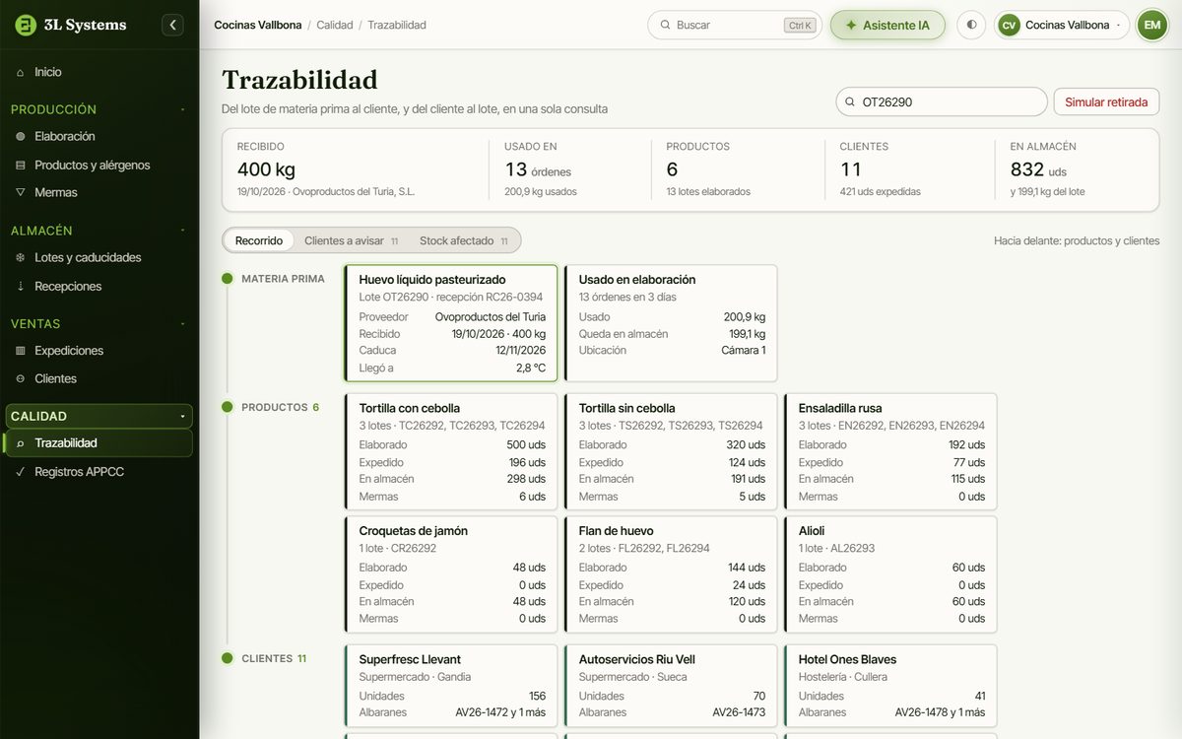The height and width of the screenshot is (739, 1182).
Task: Open Superfresc Llevant client card
Action: [x=451, y=687]
